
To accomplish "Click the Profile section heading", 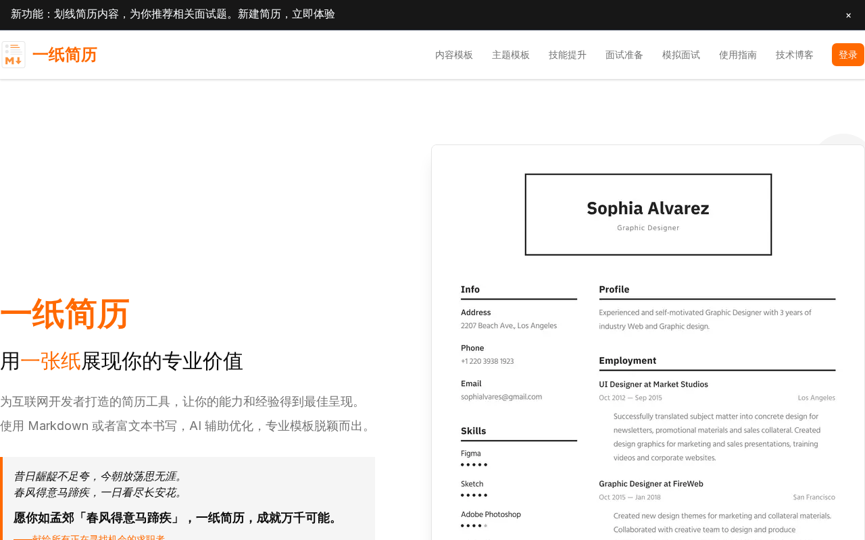I will [x=614, y=290].
